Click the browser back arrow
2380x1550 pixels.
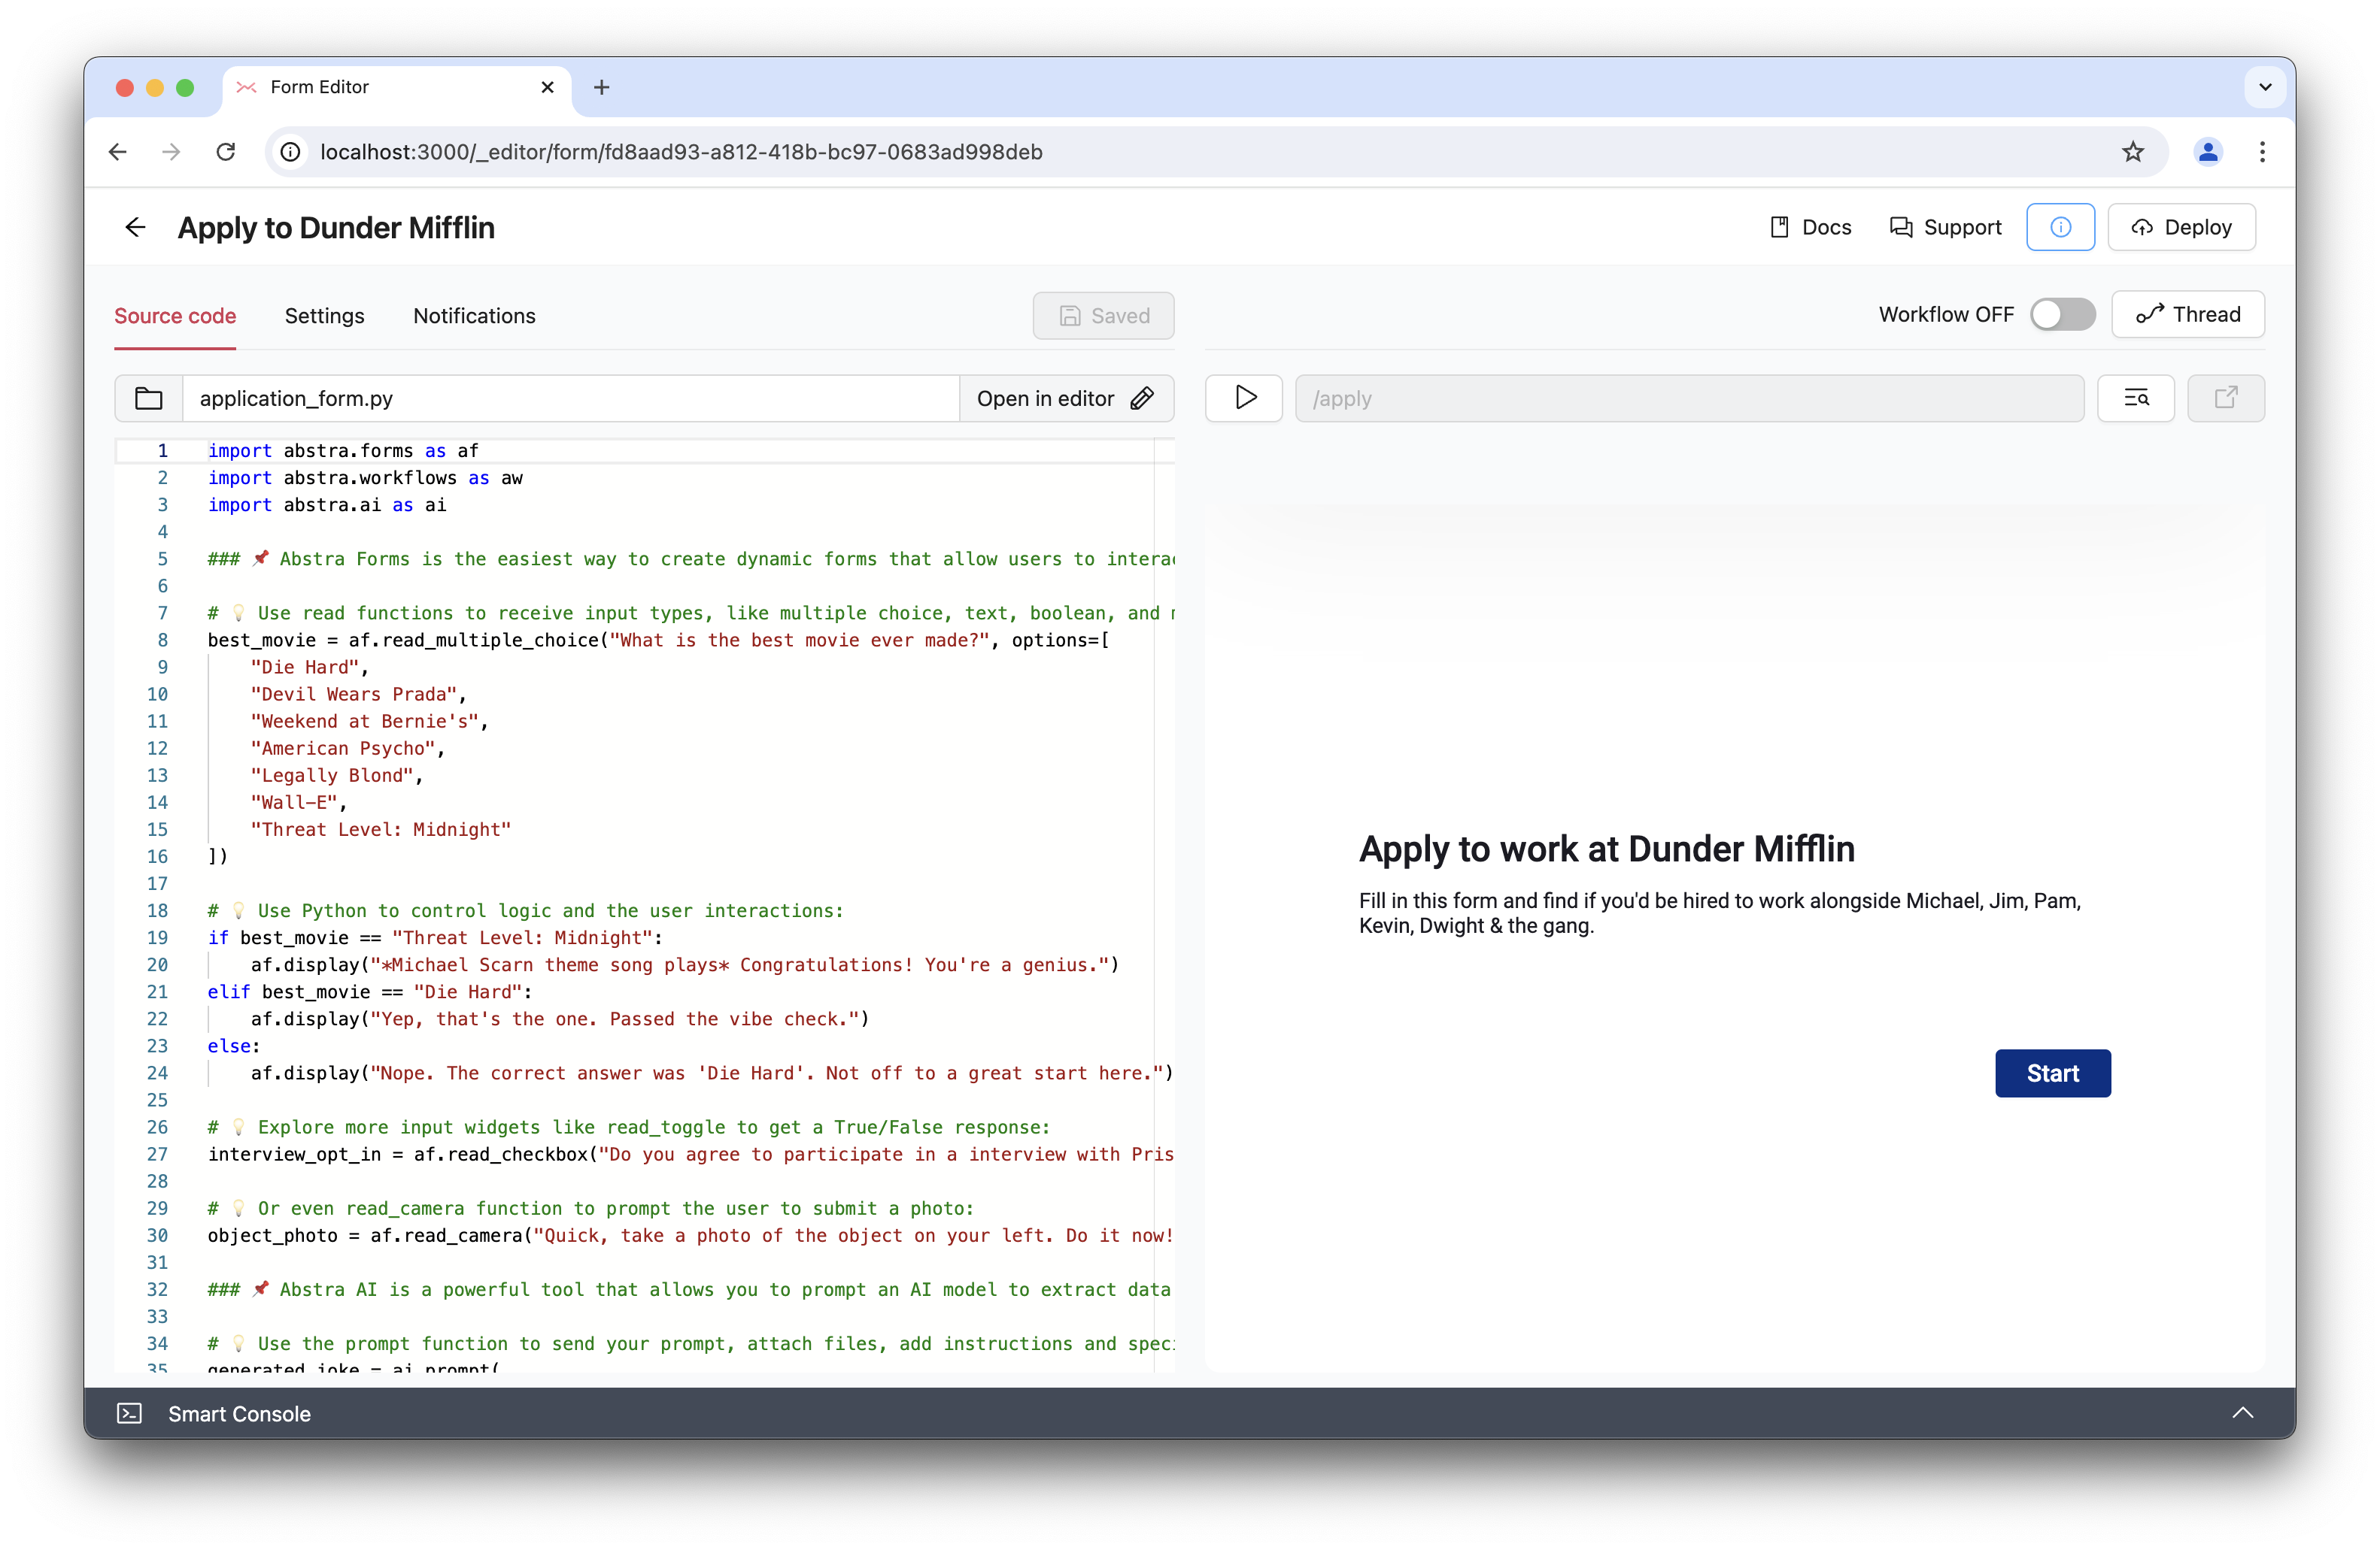[118, 152]
